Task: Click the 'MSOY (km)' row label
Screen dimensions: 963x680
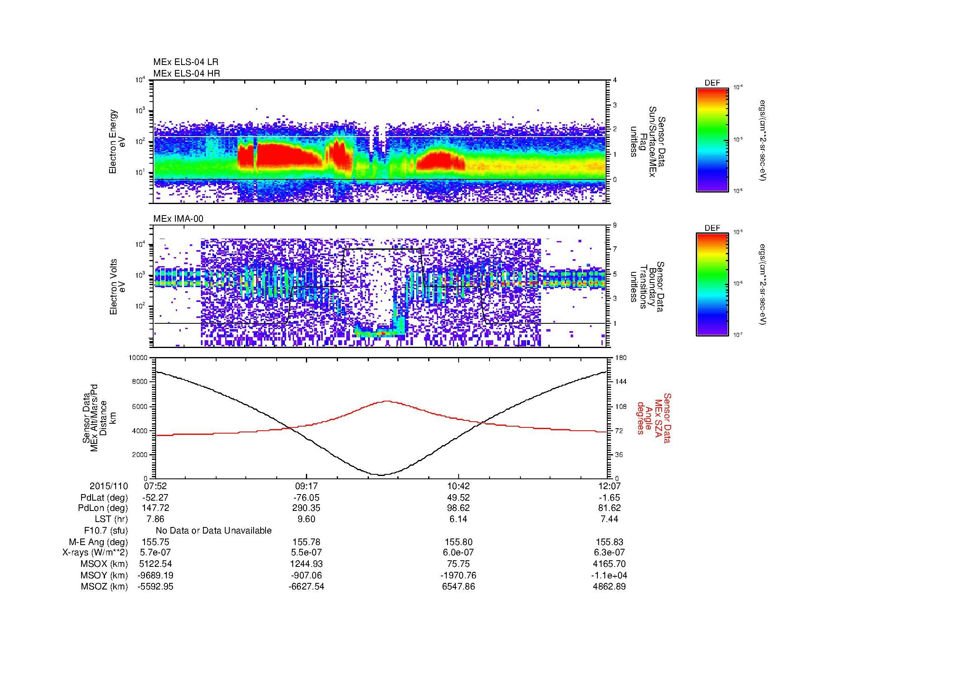Action: 104,575
